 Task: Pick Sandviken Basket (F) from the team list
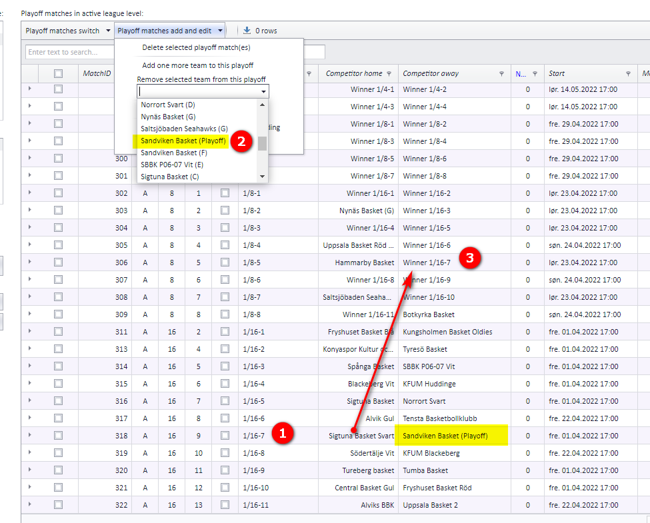(x=174, y=153)
